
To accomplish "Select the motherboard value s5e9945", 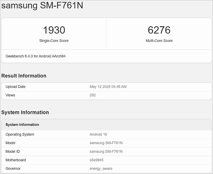I will click(x=97, y=160).
